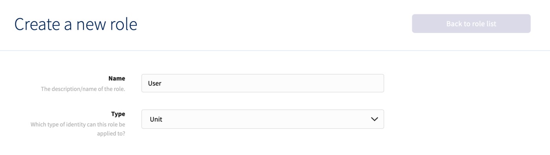Open the Type dropdown
The height and width of the screenshot is (155, 550).
tap(262, 119)
